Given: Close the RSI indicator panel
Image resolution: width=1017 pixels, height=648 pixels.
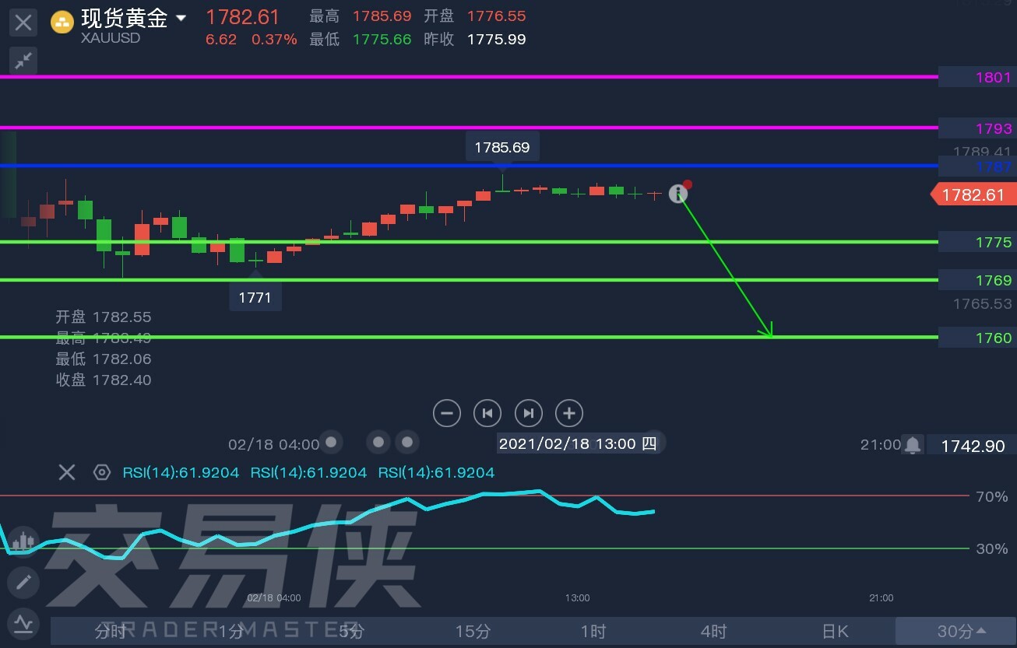Looking at the screenshot, I should click(67, 472).
